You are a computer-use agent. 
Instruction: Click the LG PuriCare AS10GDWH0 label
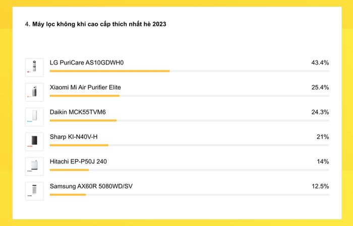point(87,63)
